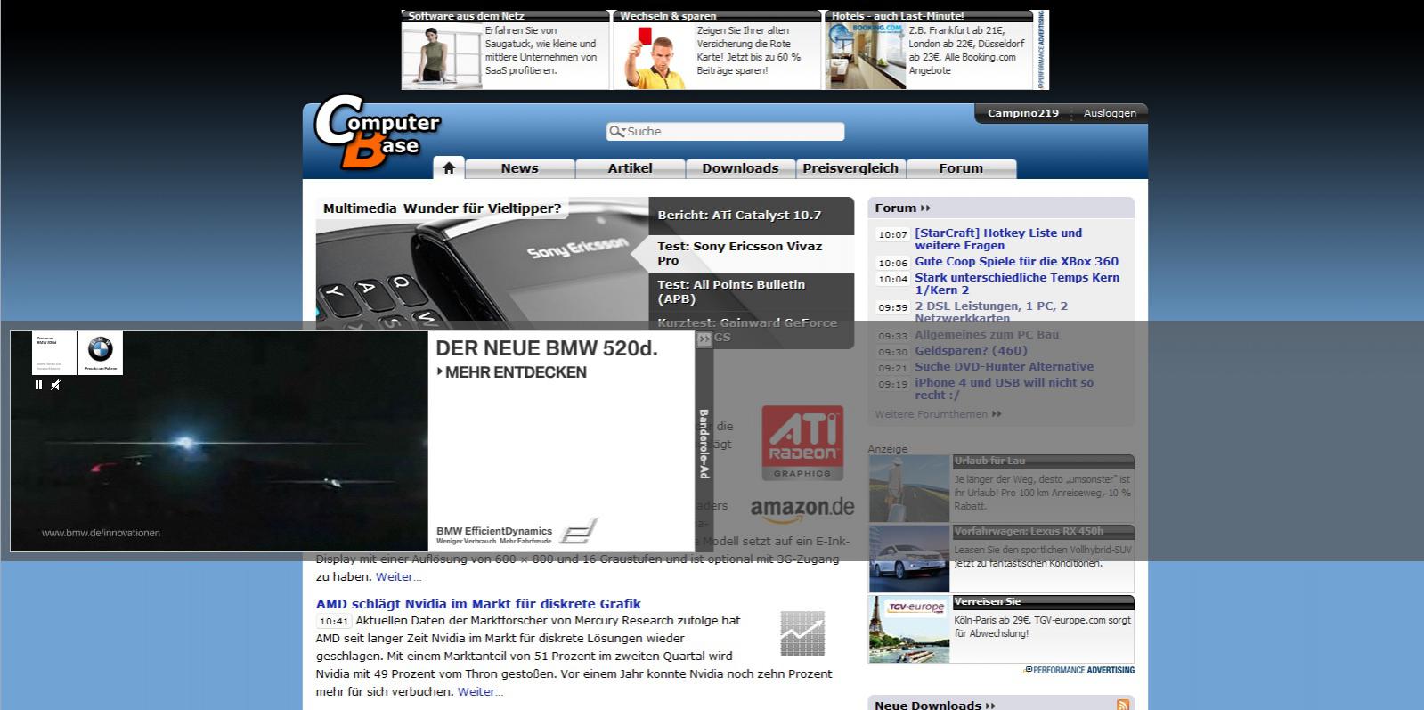Open the chart icon beside the AMD article

point(802,633)
